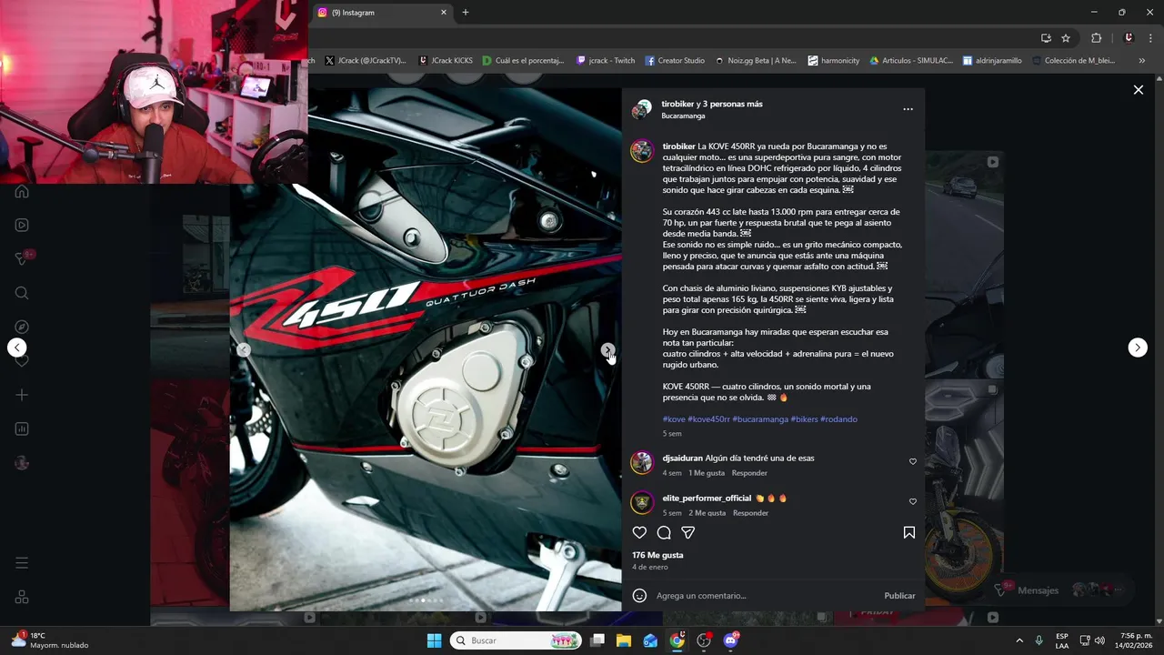The width and height of the screenshot is (1164, 655).
Task: Open File Explorer from taskbar
Action: pos(624,640)
